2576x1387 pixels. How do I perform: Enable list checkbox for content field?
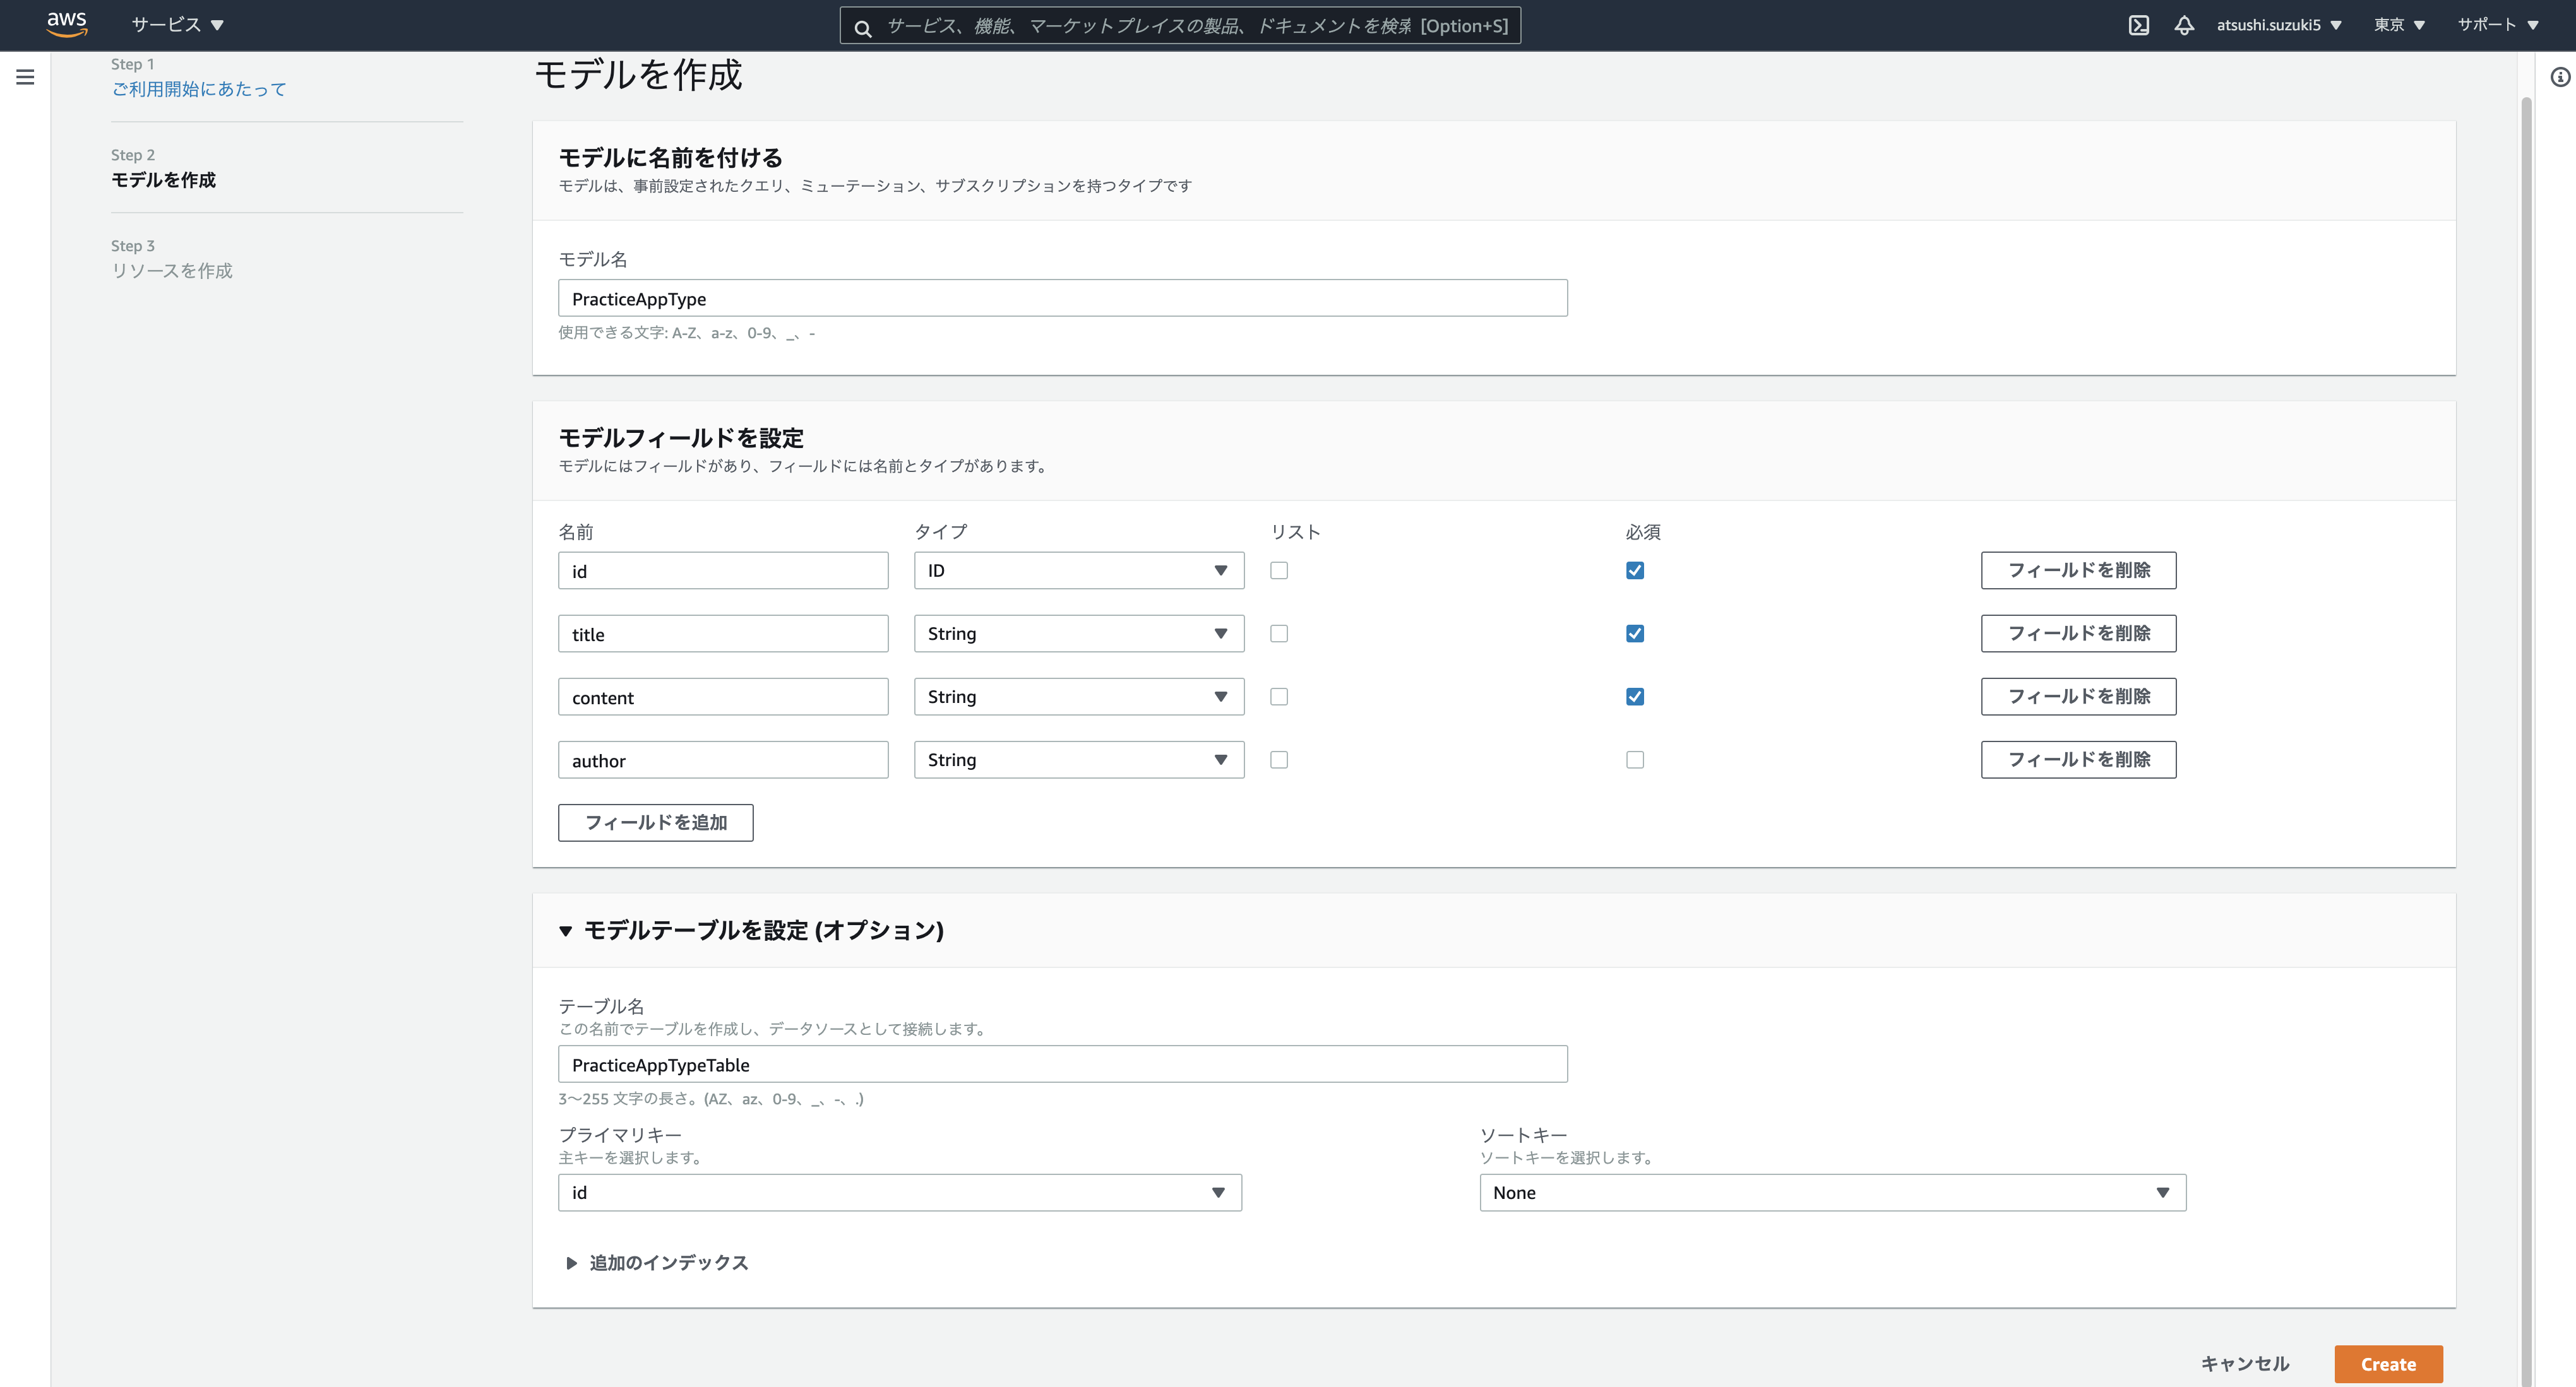pyautogui.click(x=1278, y=697)
